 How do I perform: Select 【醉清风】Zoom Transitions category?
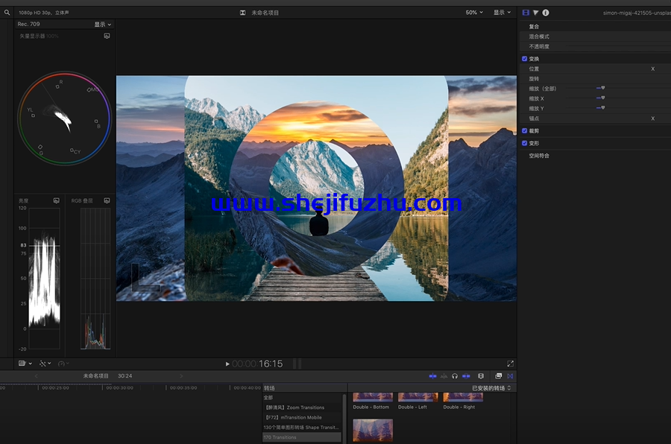click(x=302, y=407)
